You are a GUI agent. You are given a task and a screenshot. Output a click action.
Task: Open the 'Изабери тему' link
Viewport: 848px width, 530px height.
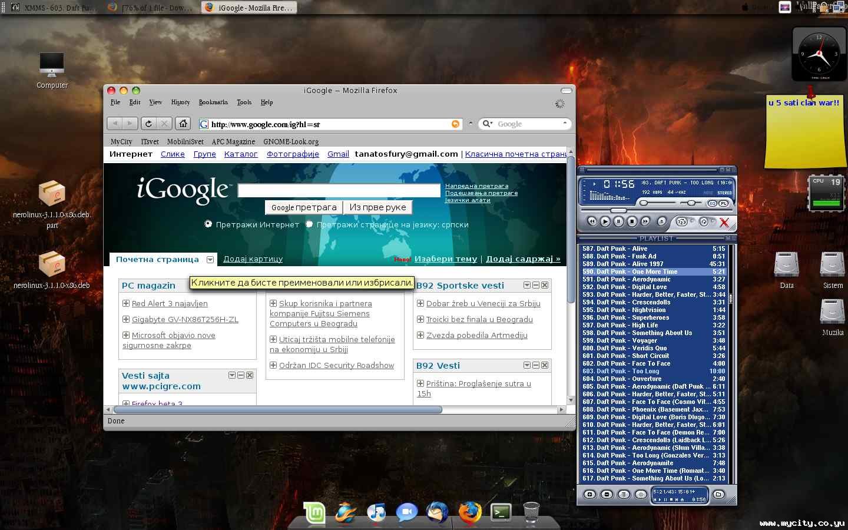[x=446, y=259]
